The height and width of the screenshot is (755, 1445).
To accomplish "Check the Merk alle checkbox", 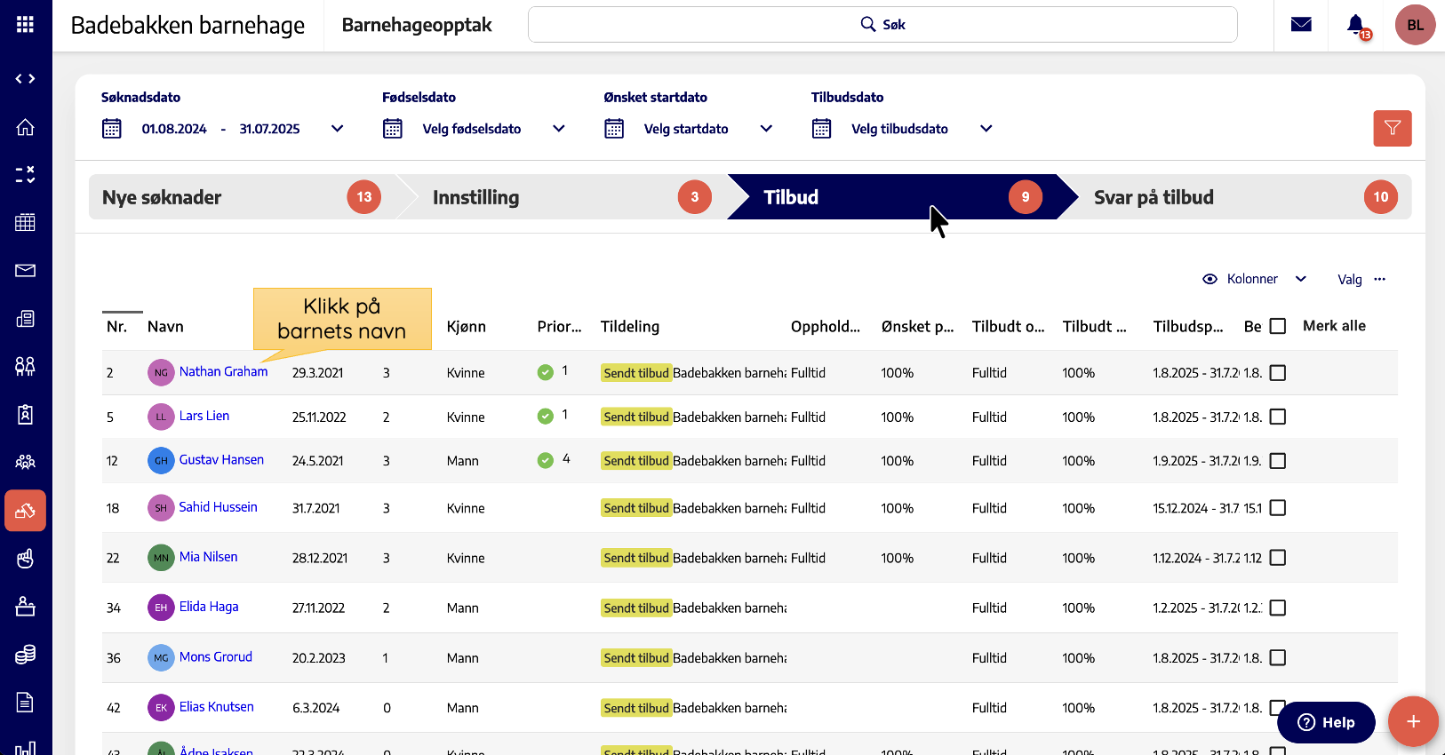I will coord(1278,326).
